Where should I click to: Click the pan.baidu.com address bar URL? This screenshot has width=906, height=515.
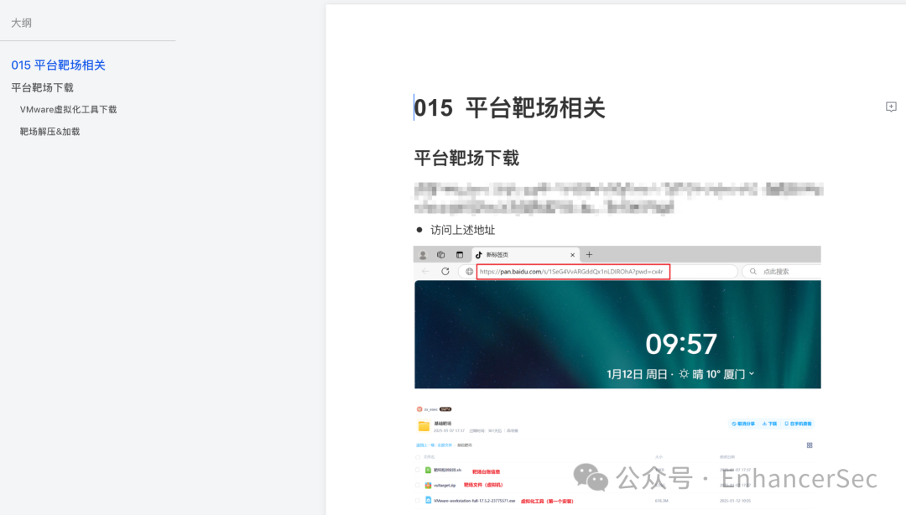572,272
